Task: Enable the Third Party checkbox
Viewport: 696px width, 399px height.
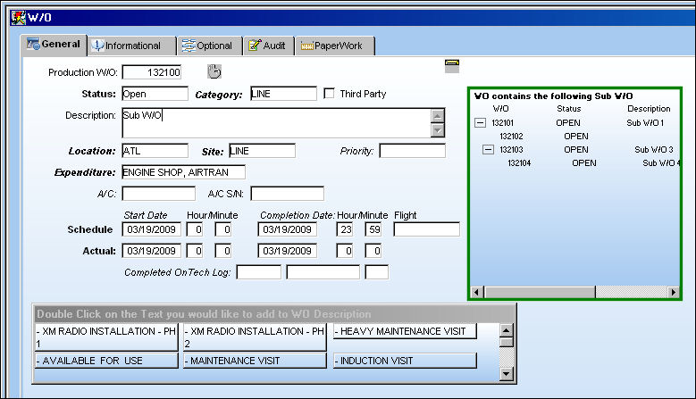Action: click(x=329, y=94)
